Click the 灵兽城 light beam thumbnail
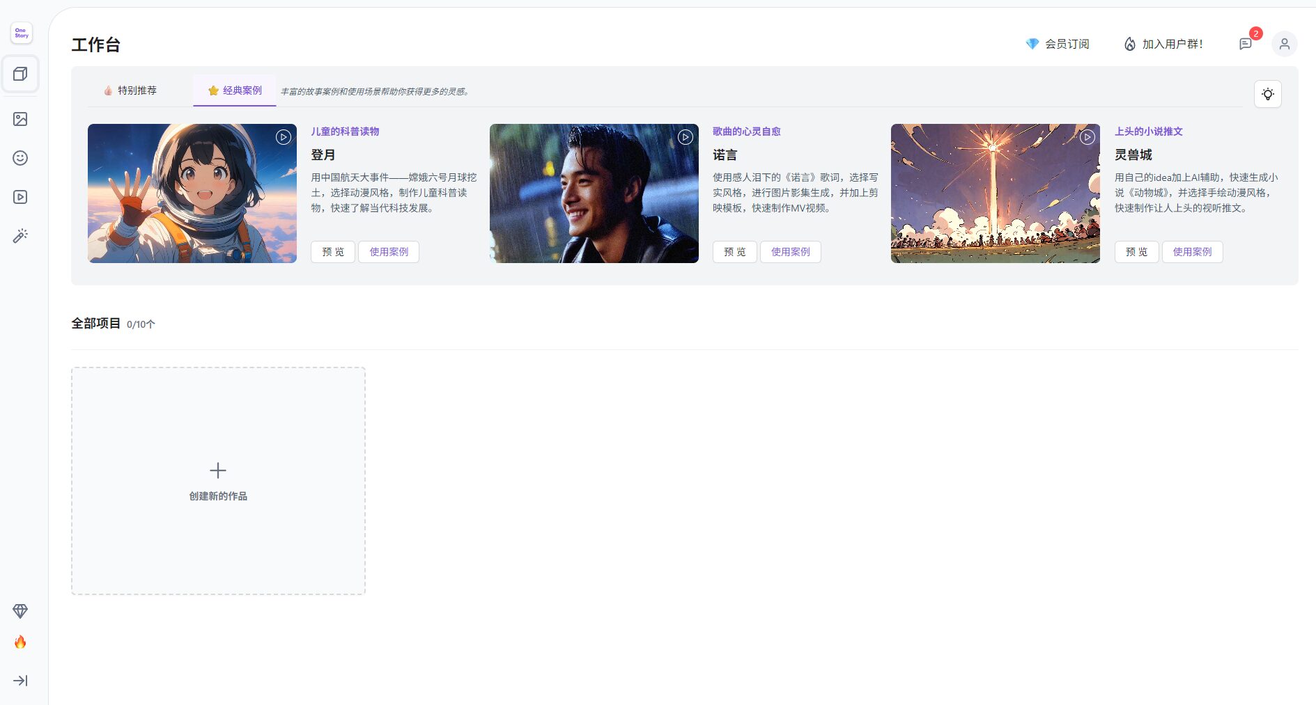 pos(996,193)
